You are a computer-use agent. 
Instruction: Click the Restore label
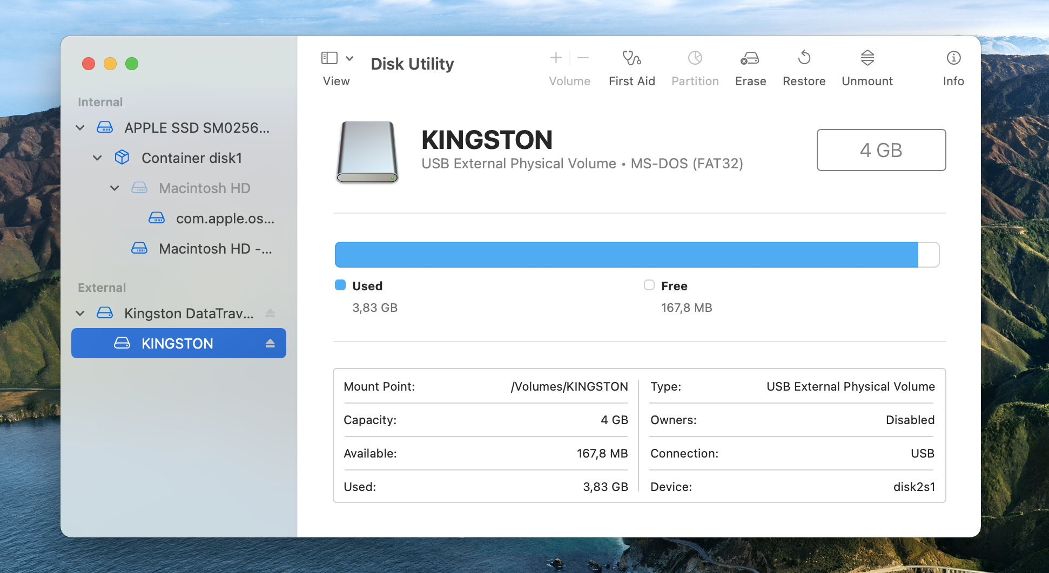click(x=804, y=81)
